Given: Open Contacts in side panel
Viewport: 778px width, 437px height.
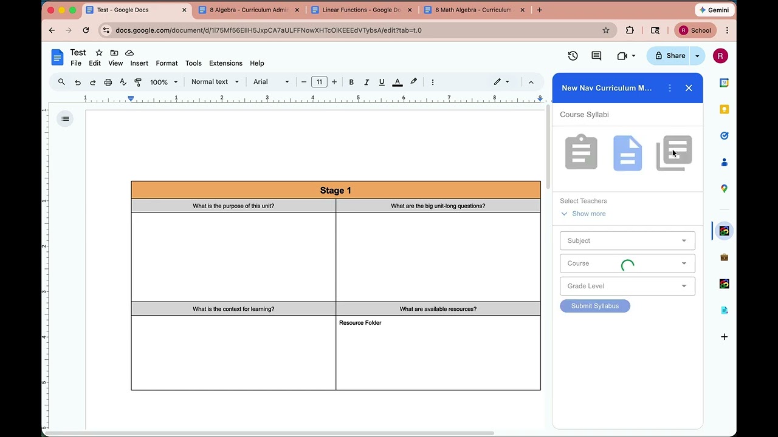Looking at the screenshot, I should point(724,162).
